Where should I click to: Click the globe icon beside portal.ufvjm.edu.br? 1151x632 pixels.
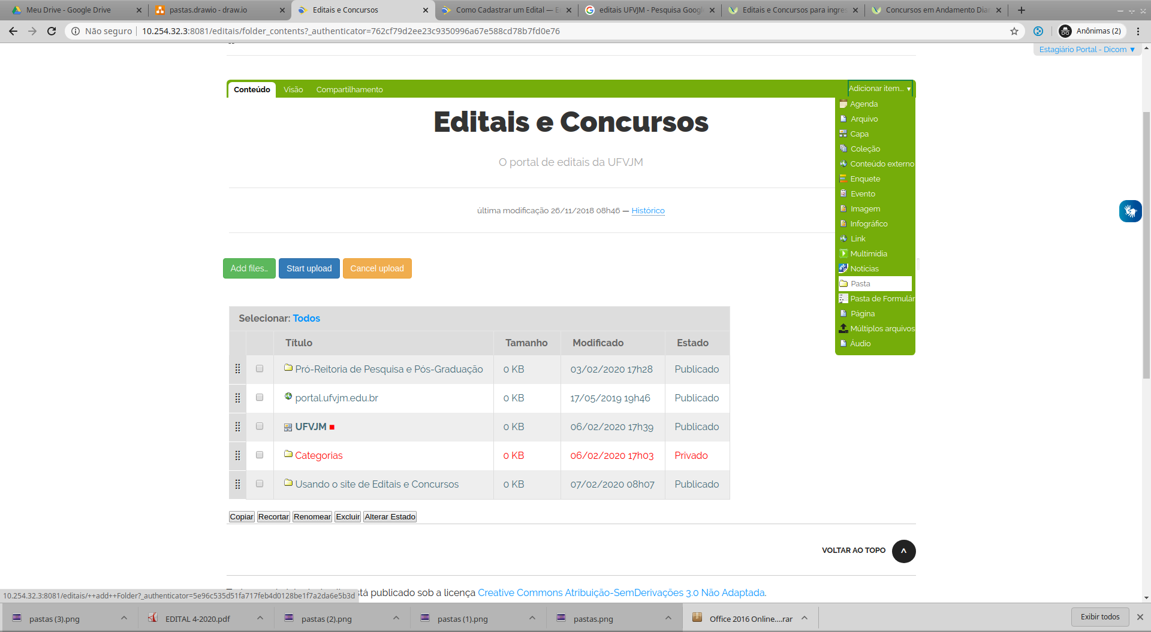tap(288, 397)
